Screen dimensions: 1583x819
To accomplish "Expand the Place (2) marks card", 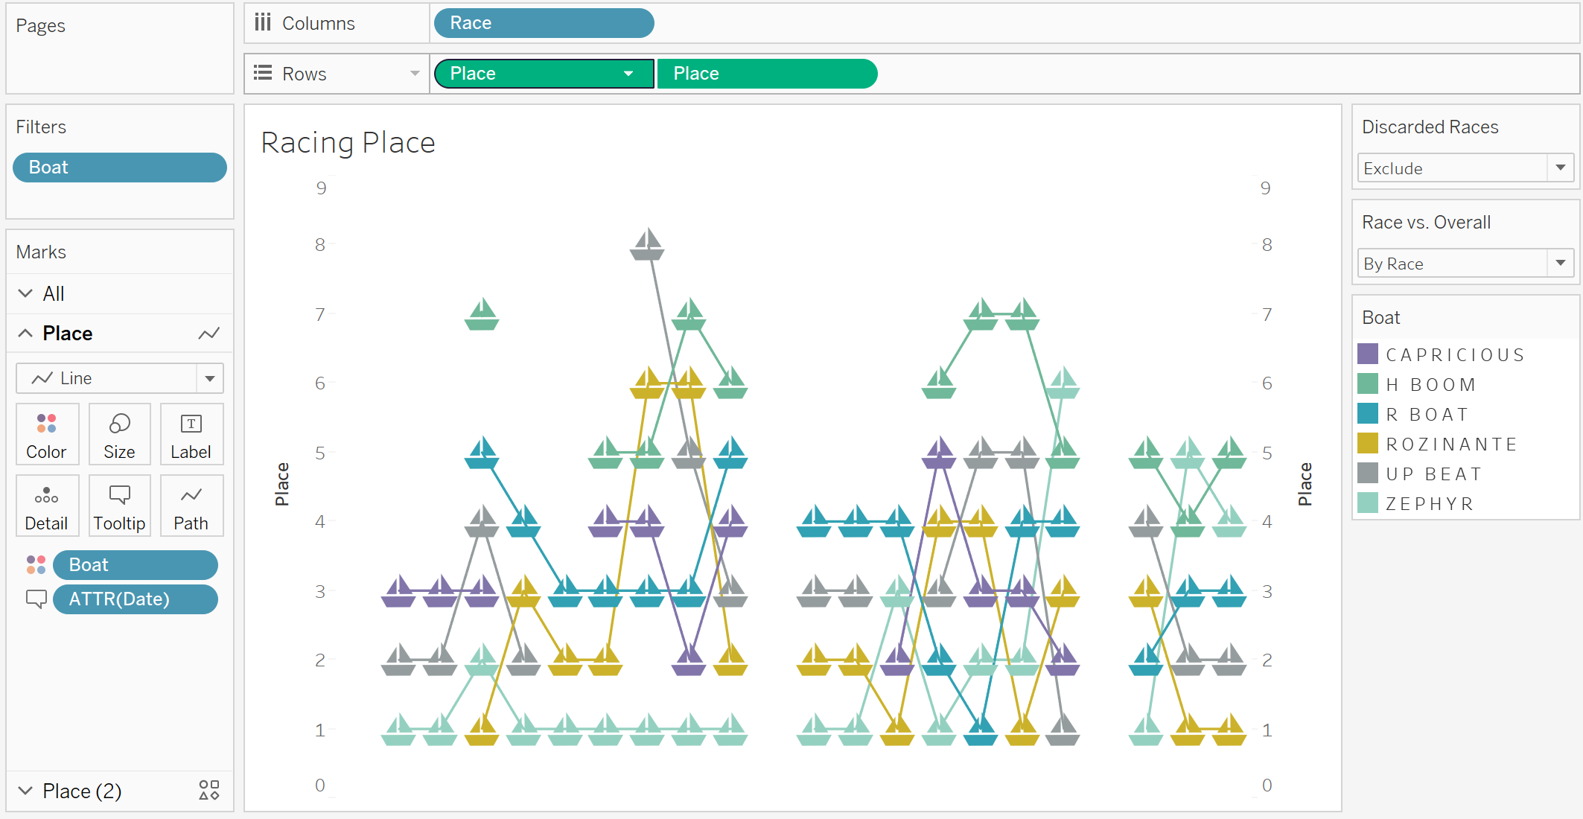I will 25,790.
